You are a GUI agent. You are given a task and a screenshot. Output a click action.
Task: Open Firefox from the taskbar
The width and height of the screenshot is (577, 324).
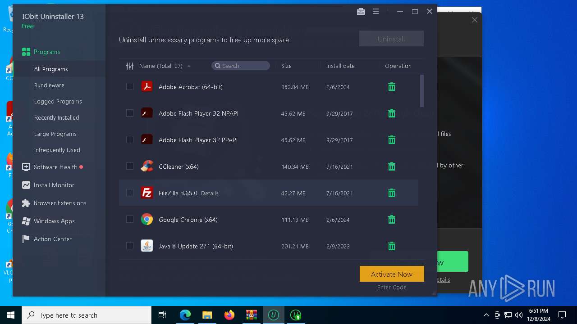click(229, 315)
